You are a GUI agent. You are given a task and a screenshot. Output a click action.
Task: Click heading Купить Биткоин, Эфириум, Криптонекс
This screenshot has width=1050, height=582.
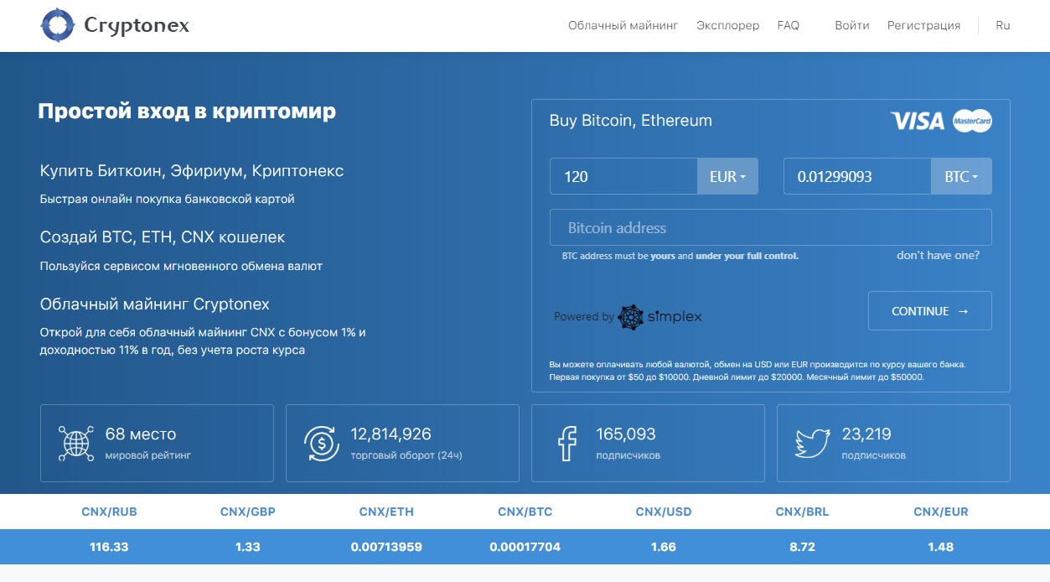click(192, 171)
